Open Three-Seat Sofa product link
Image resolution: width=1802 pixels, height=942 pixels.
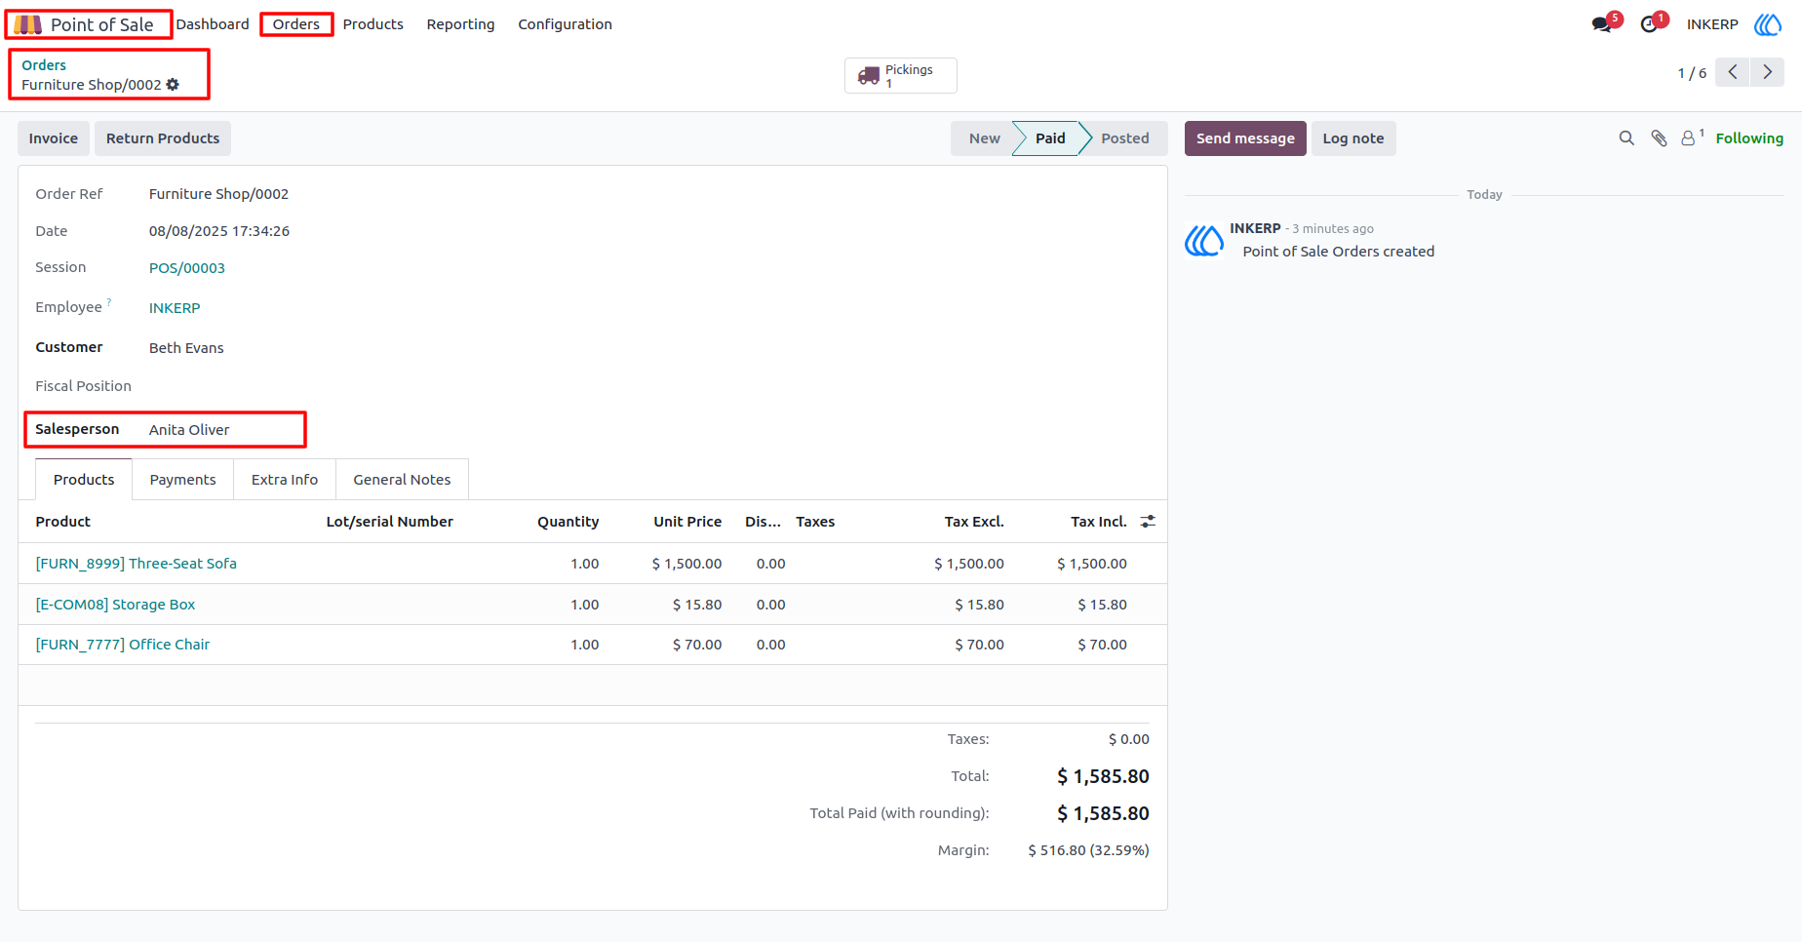click(137, 564)
